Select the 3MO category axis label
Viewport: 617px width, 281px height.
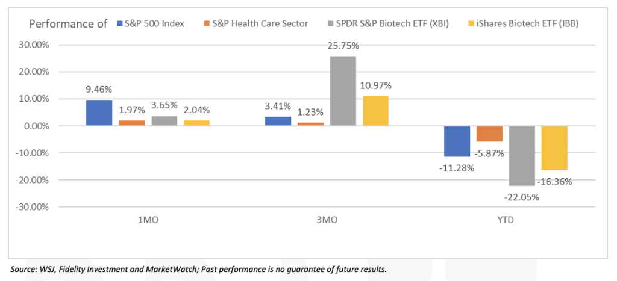tap(327, 220)
